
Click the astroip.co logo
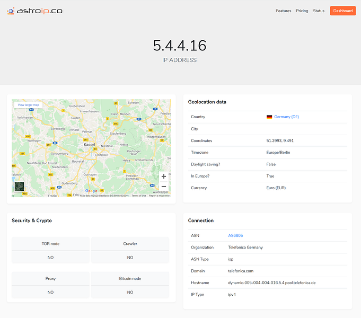point(35,11)
